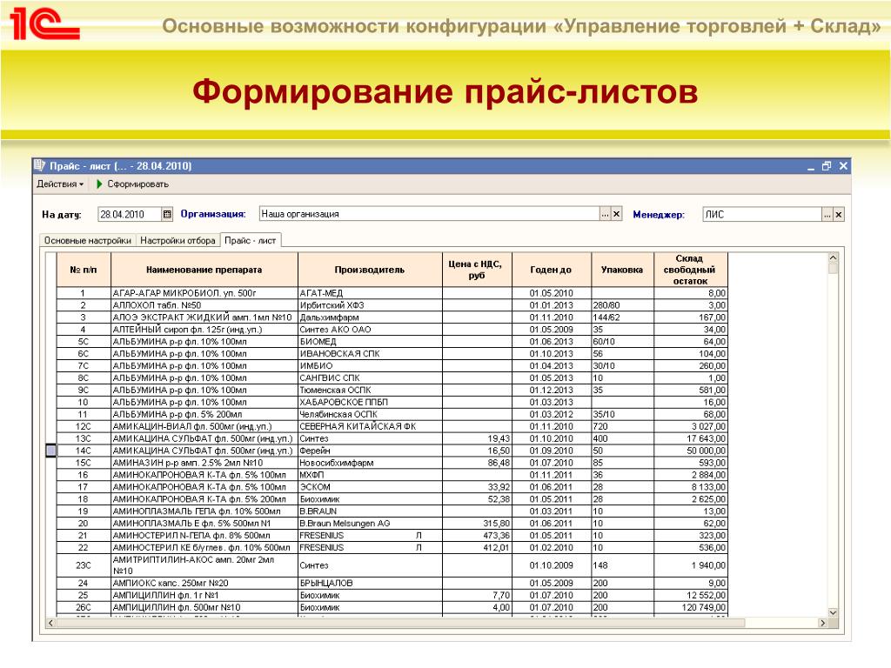Click manufacturer cell БИОМЕД
This screenshot has height=668, width=891.
[x=370, y=341]
